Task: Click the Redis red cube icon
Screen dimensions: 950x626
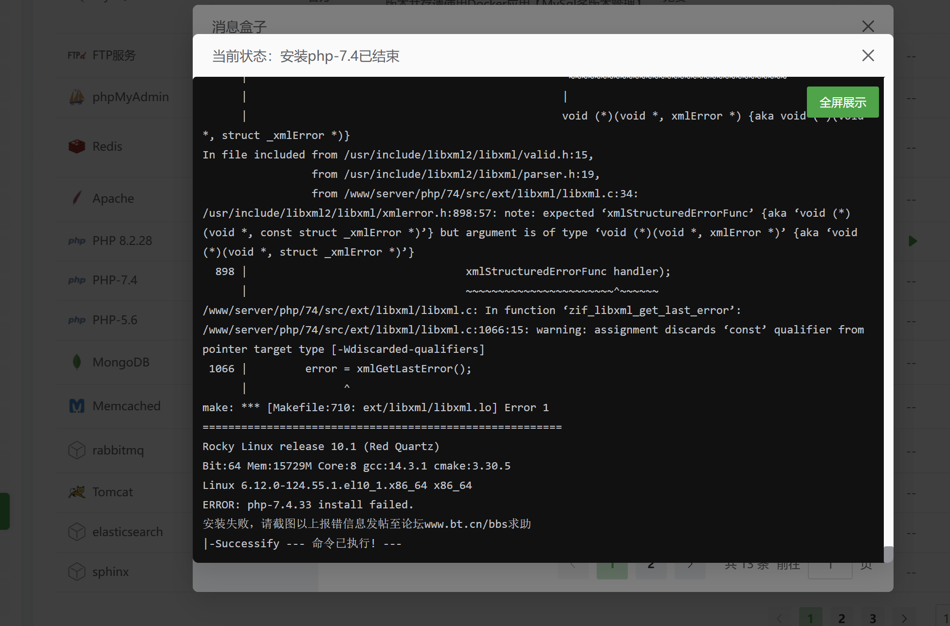Action: 76,146
